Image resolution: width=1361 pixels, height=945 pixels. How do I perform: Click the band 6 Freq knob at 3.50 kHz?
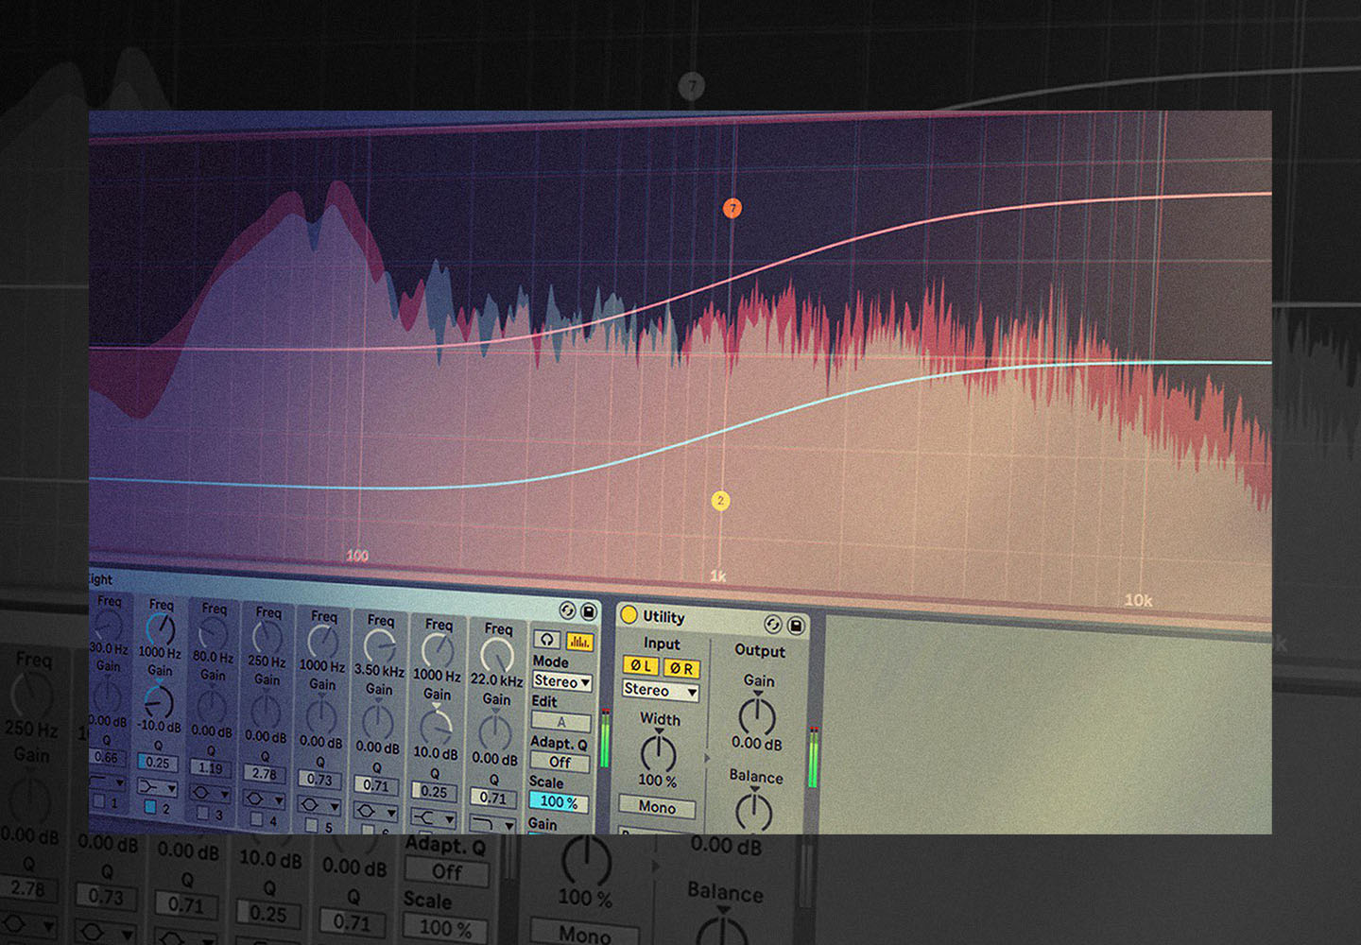[x=380, y=644]
